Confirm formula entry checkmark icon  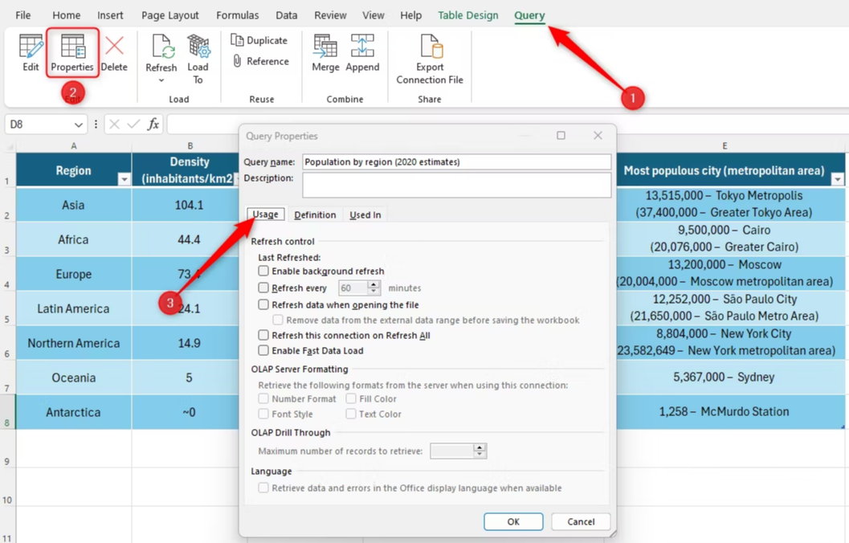133,124
